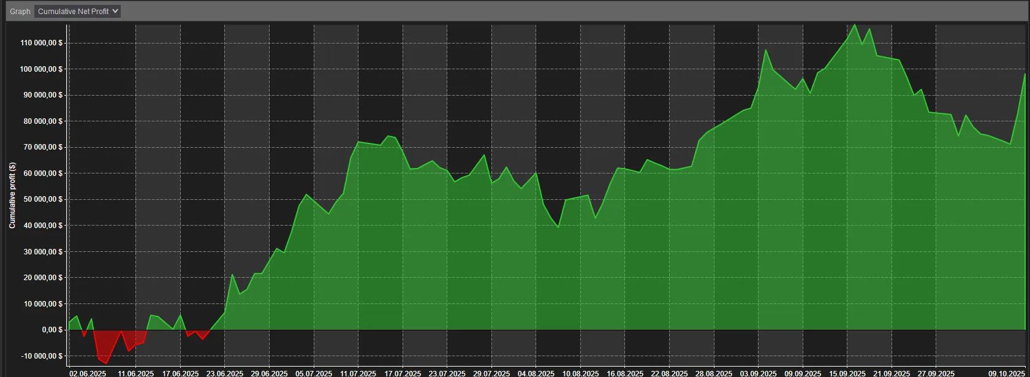
Task: Click the highest peak of the profit curve
Action: tap(855, 25)
